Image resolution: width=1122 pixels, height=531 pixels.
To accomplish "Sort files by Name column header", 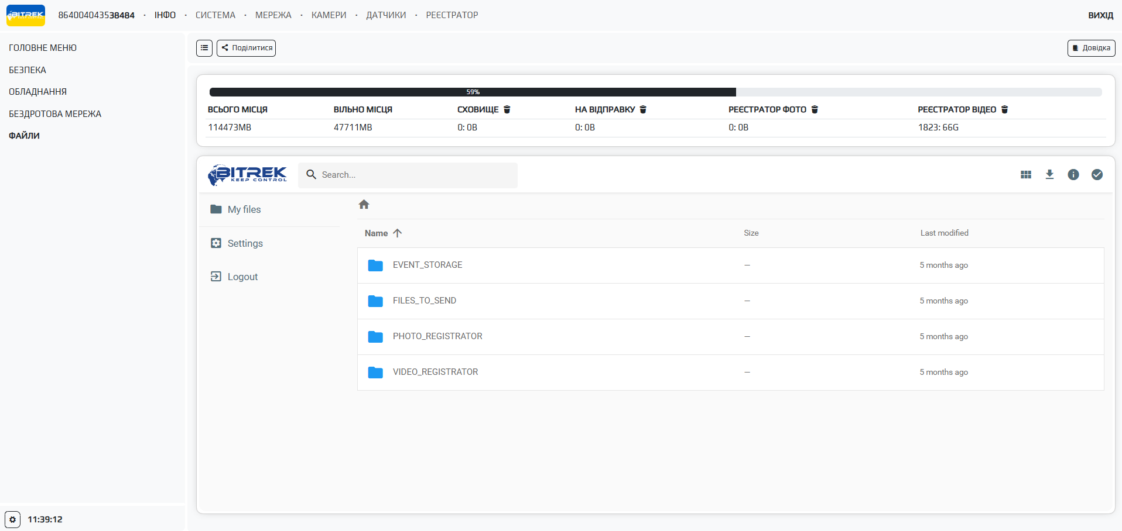I will coord(377,233).
